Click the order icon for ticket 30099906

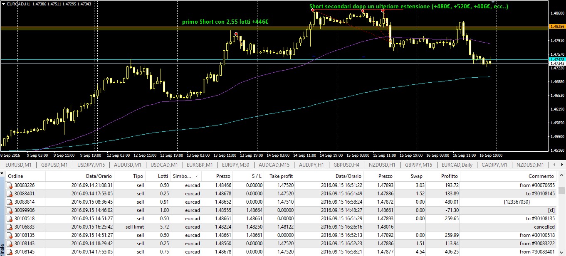point(10,210)
